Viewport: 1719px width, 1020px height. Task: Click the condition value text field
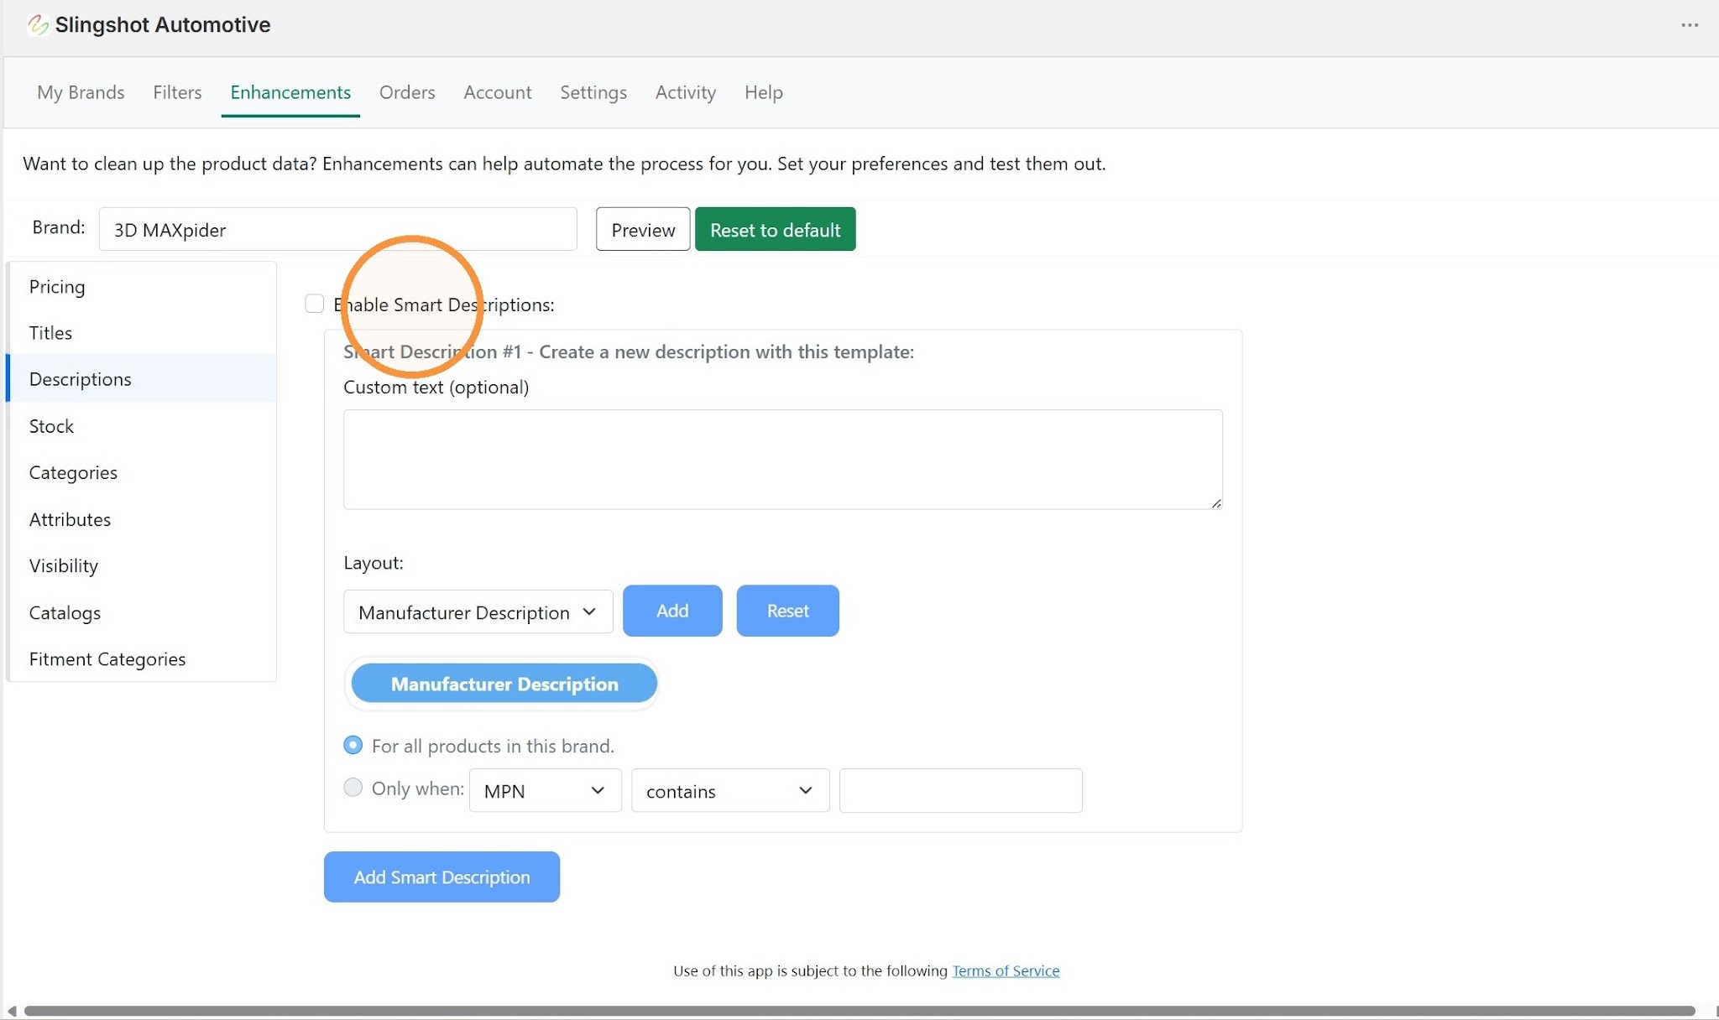961,790
